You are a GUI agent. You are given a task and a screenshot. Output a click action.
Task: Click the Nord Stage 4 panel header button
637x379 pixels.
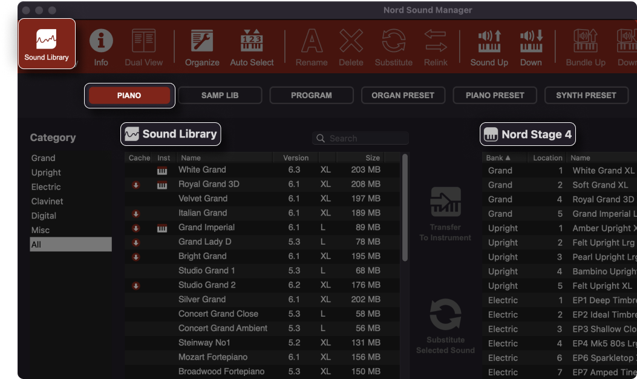528,134
